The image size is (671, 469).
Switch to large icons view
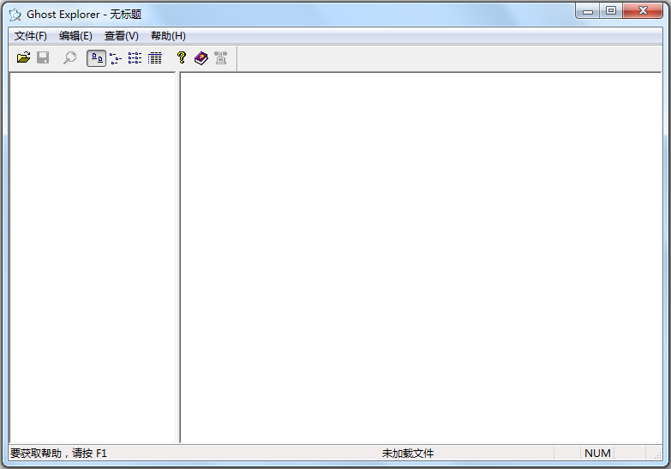pyautogui.click(x=96, y=58)
